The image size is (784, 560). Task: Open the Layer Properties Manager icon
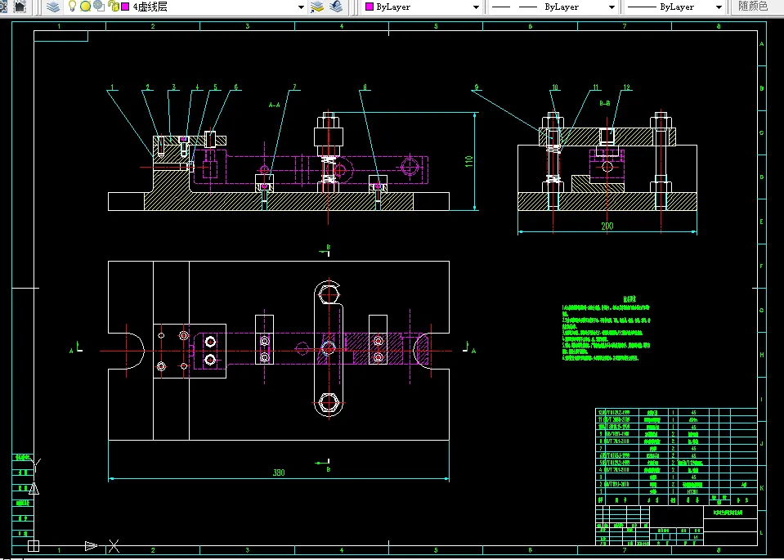tap(52, 7)
